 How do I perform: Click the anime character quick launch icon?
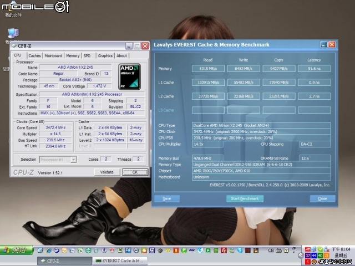pyautogui.click(x=256, y=250)
